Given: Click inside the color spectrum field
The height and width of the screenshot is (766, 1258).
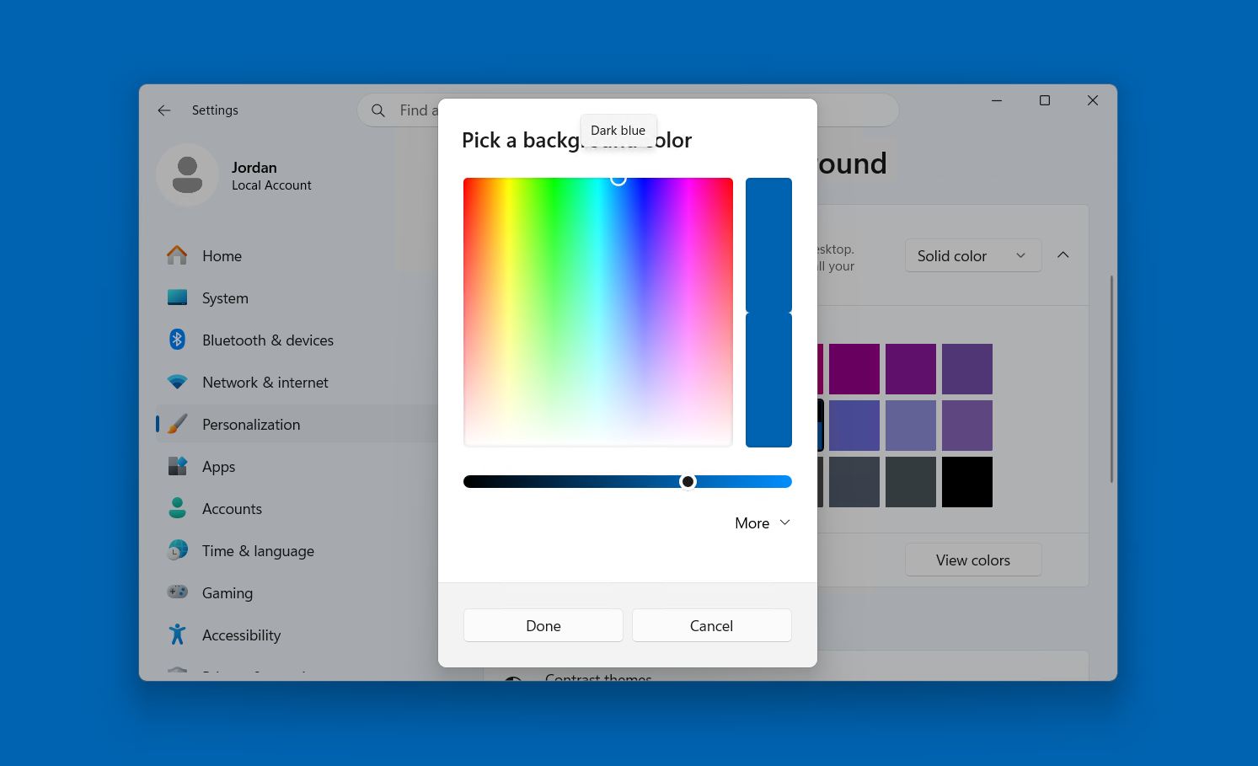Looking at the screenshot, I should [x=598, y=312].
